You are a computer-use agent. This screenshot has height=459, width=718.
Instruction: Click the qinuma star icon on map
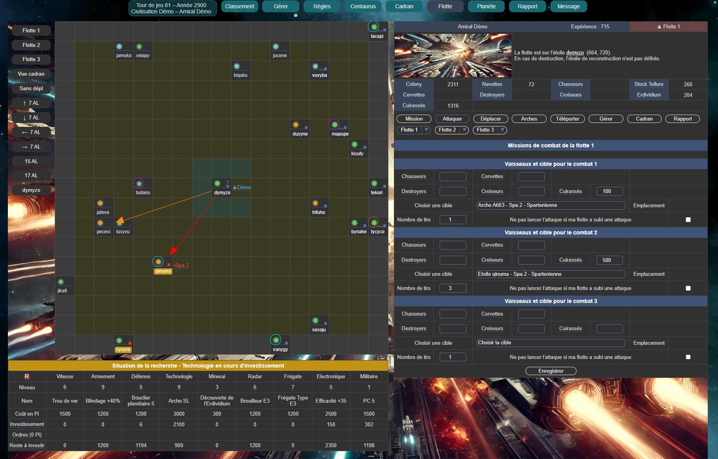158,261
